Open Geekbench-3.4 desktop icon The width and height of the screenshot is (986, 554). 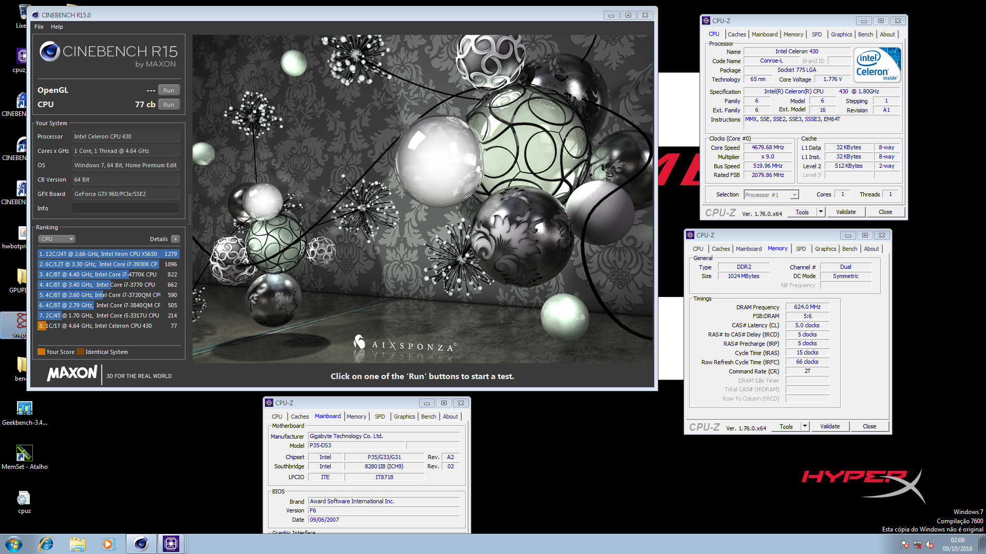point(24,413)
